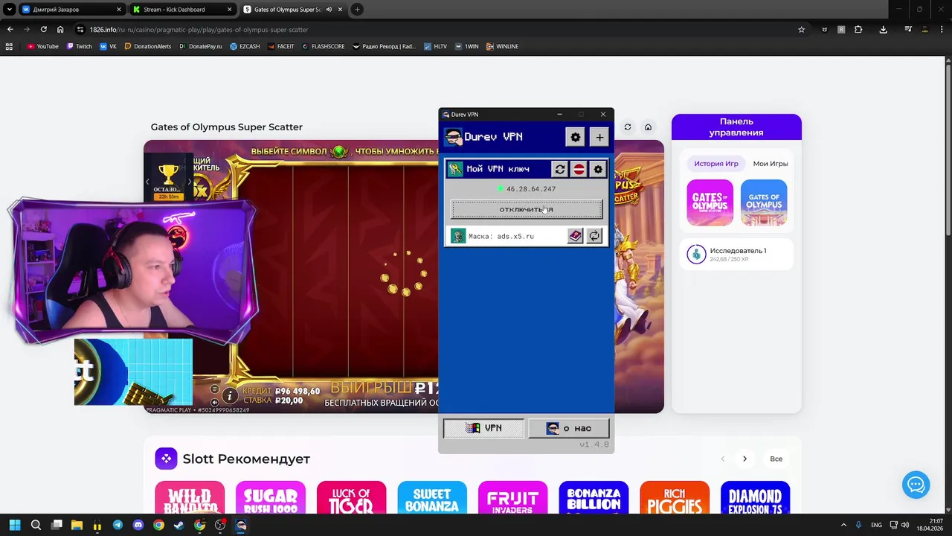The width and height of the screenshot is (952, 536).
Task: Switch to the о нас tab
Action: click(x=569, y=428)
